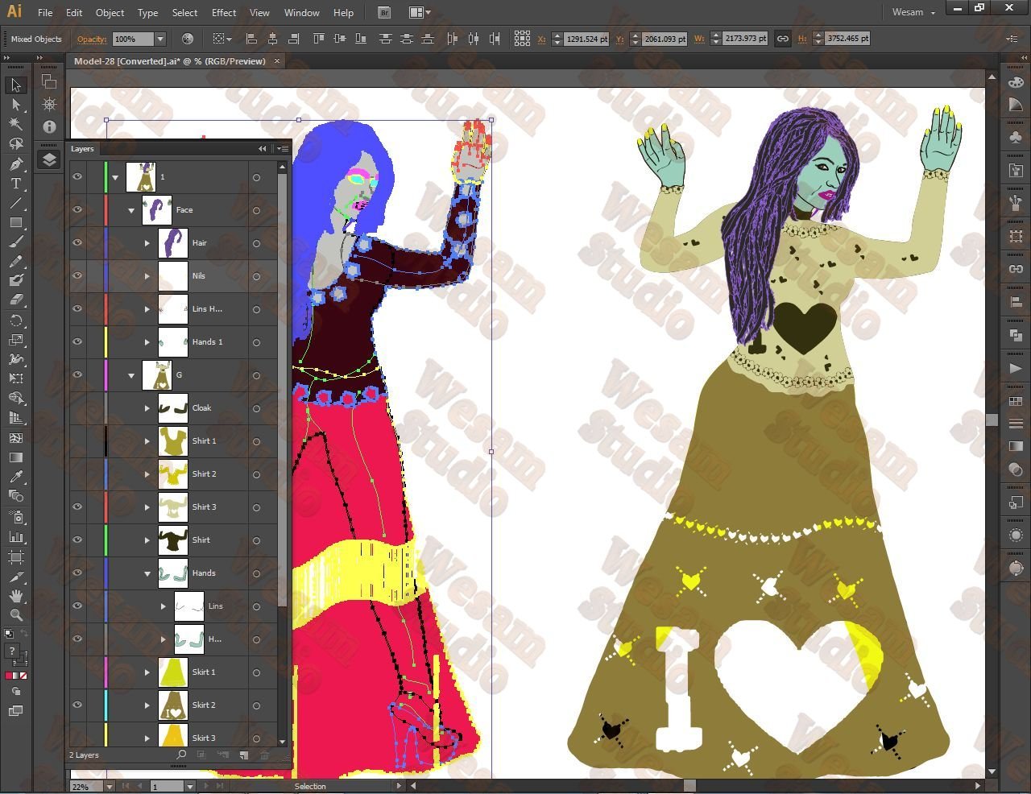Screen dimensions: 1031x794
Task: Hide the Hair layer
Action: point(77,242)
